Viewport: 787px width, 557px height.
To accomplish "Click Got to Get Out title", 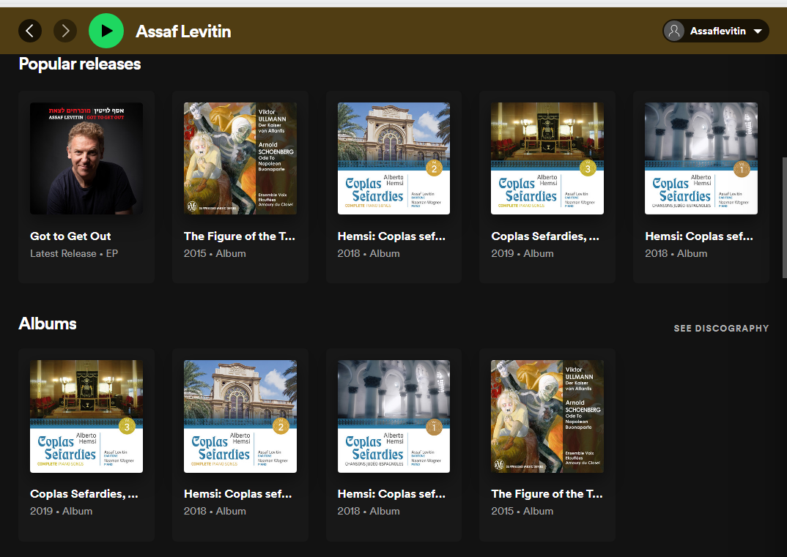I will [x=70, y=236].
